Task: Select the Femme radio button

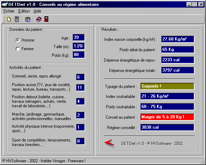Action: tap(18, 49)
